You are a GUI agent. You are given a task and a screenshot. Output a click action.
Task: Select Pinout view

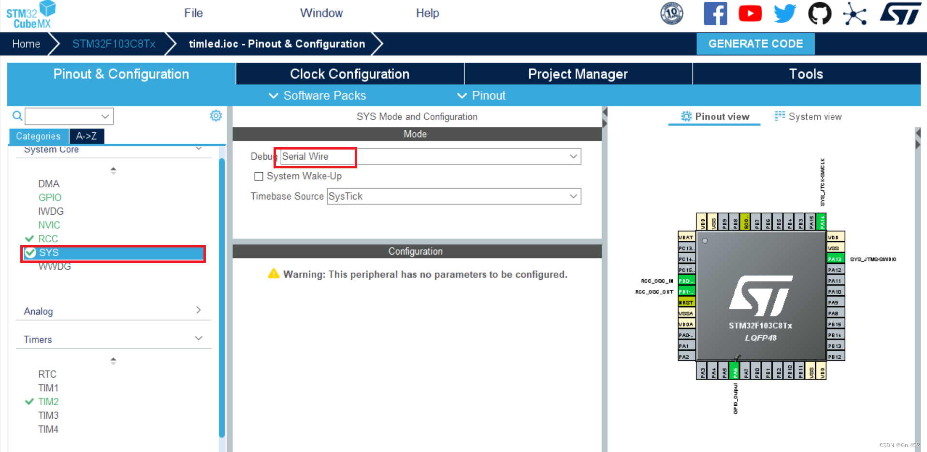pos(715,116)
